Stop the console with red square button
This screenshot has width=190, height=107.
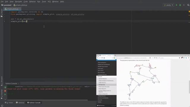pyautogui.click(x=5, y=91)
